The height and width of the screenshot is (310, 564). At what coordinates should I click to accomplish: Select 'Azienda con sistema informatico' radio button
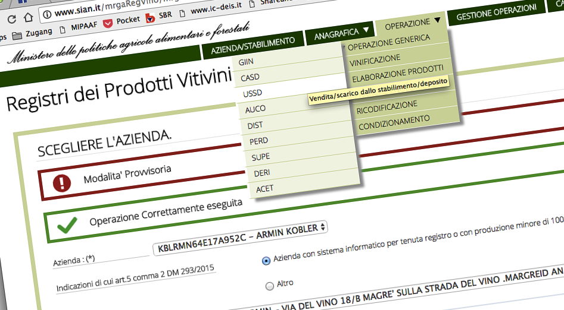(266, 260)
